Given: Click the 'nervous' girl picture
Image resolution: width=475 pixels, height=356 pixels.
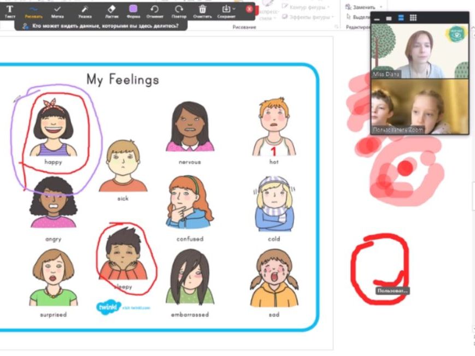Looking at the screenshot, I should pos(190,127).
